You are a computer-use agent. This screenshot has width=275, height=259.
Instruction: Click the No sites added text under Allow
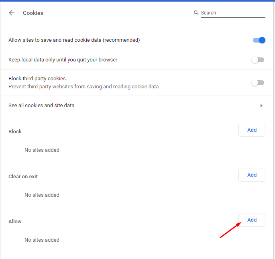click(42, 240)
